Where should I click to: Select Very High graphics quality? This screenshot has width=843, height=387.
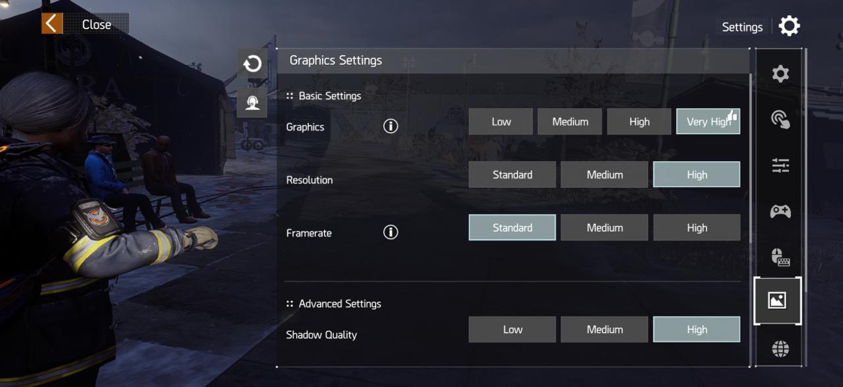point(708,121)
